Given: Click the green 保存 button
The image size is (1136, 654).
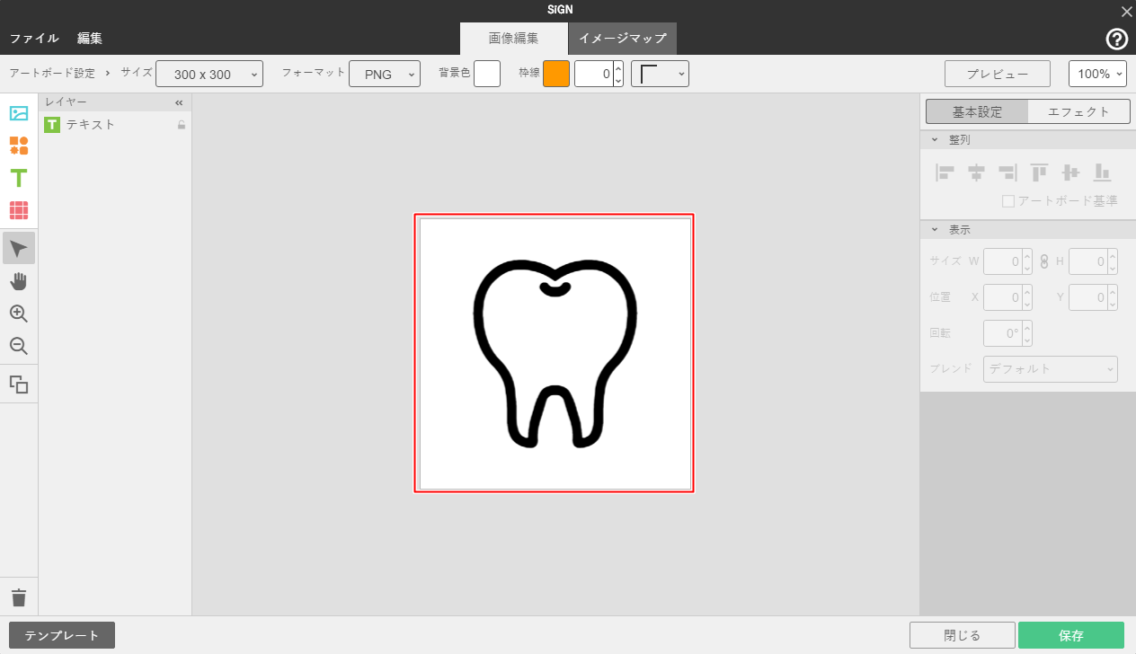Looking at the screenshot, I should coord(1071,635).
